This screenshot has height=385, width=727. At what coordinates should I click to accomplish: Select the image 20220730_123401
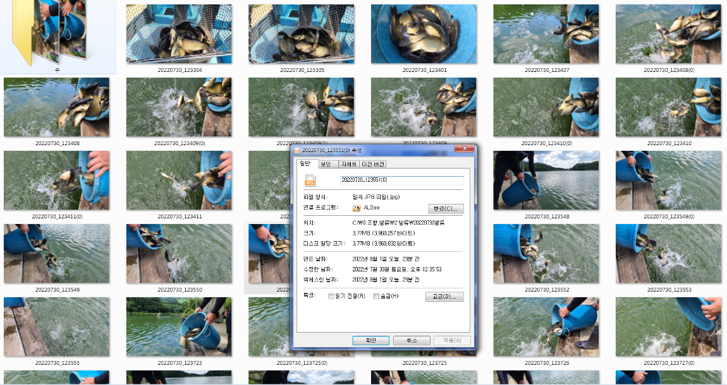tap(424, 33)
